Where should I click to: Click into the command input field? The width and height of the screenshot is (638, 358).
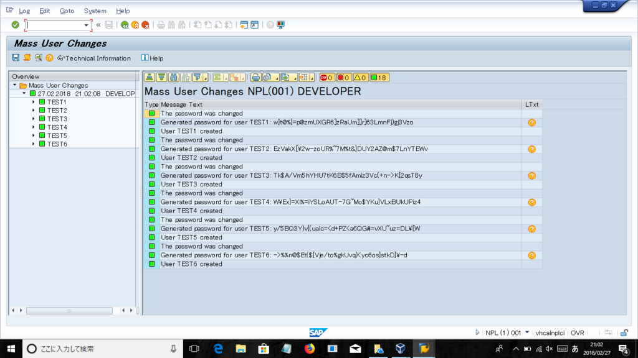pos(55,25)
